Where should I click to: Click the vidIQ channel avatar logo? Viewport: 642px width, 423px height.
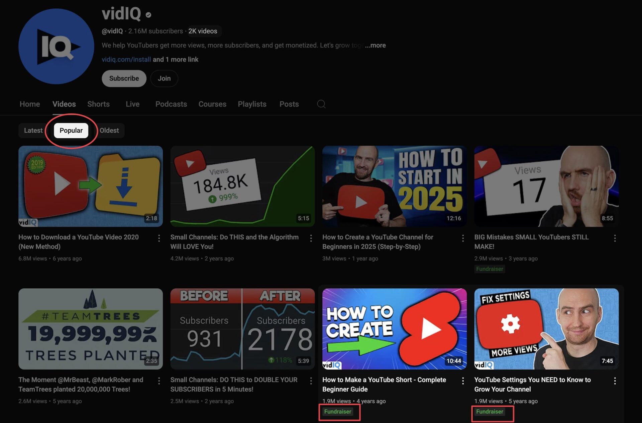pos(56,46)
